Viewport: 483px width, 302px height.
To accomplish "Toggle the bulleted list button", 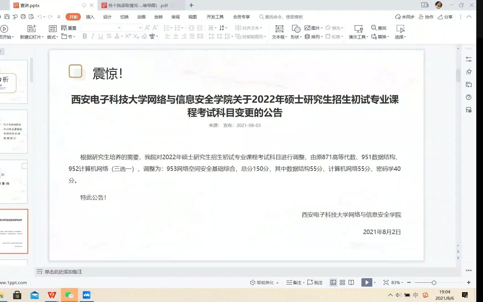I will [167, 28].
